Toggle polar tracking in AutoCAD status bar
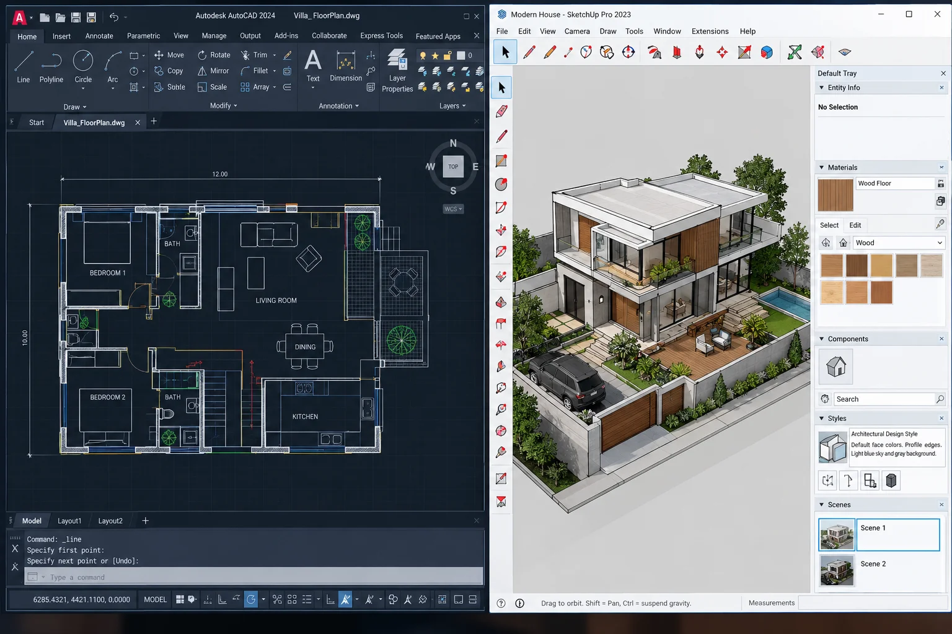The height and width of the screenshot is (634, 952). point(251,599)
